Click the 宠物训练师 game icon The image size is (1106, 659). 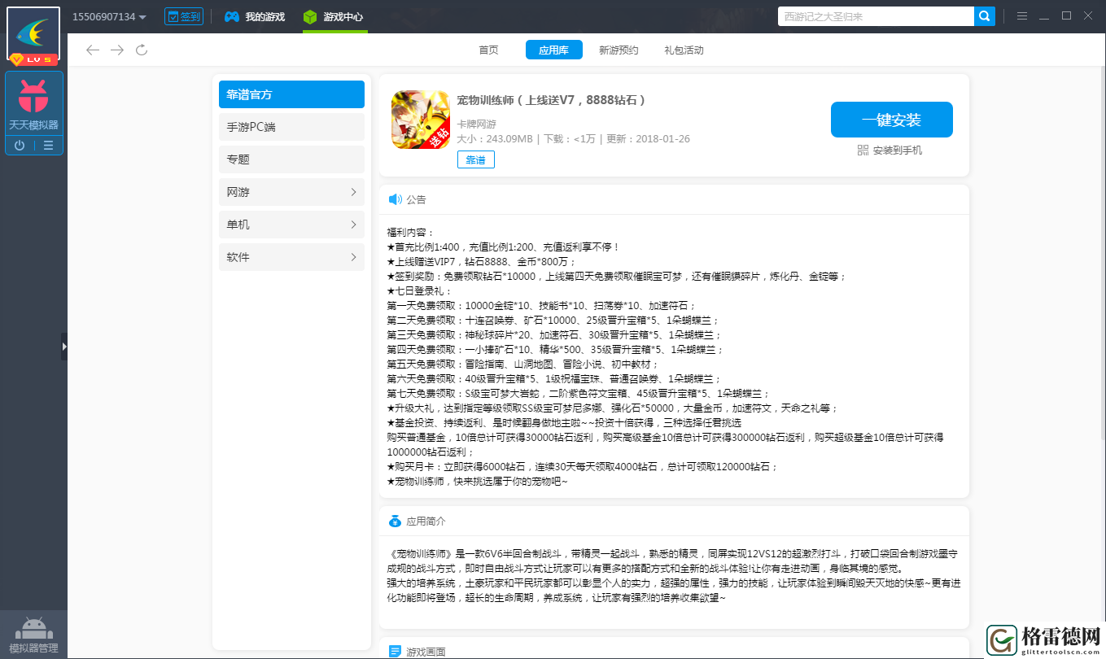pyautogui.click(x=421, y=120)
